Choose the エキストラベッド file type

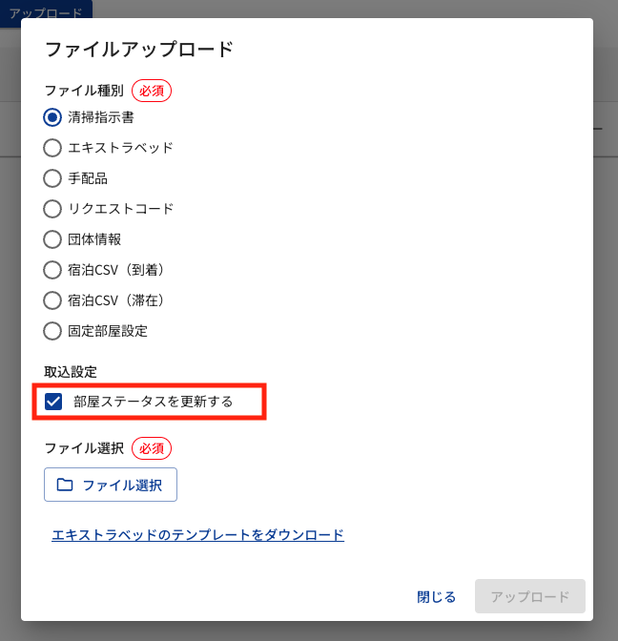pos(53,148)
